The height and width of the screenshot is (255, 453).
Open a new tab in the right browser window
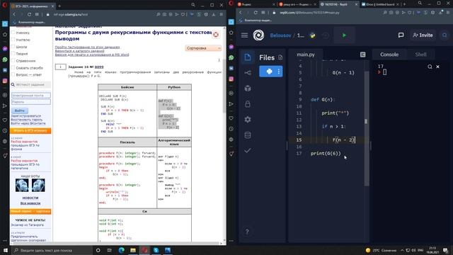pyautogui.click(x=404, y=4)
